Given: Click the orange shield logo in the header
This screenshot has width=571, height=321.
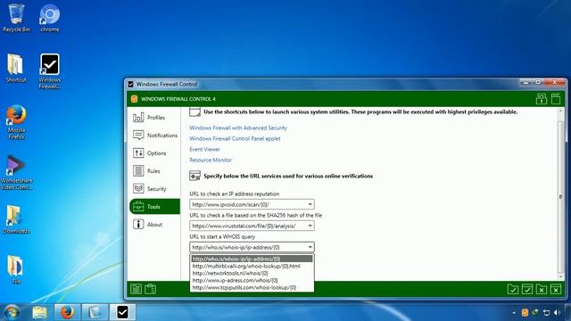Looking at the screenshot, I should [134, 99].
